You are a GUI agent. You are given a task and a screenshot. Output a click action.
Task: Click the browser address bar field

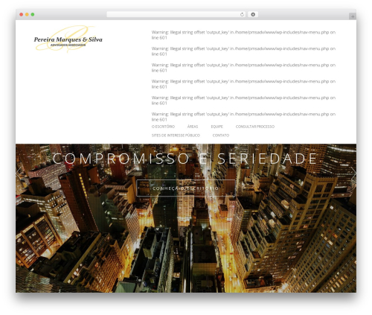point(176,14)
